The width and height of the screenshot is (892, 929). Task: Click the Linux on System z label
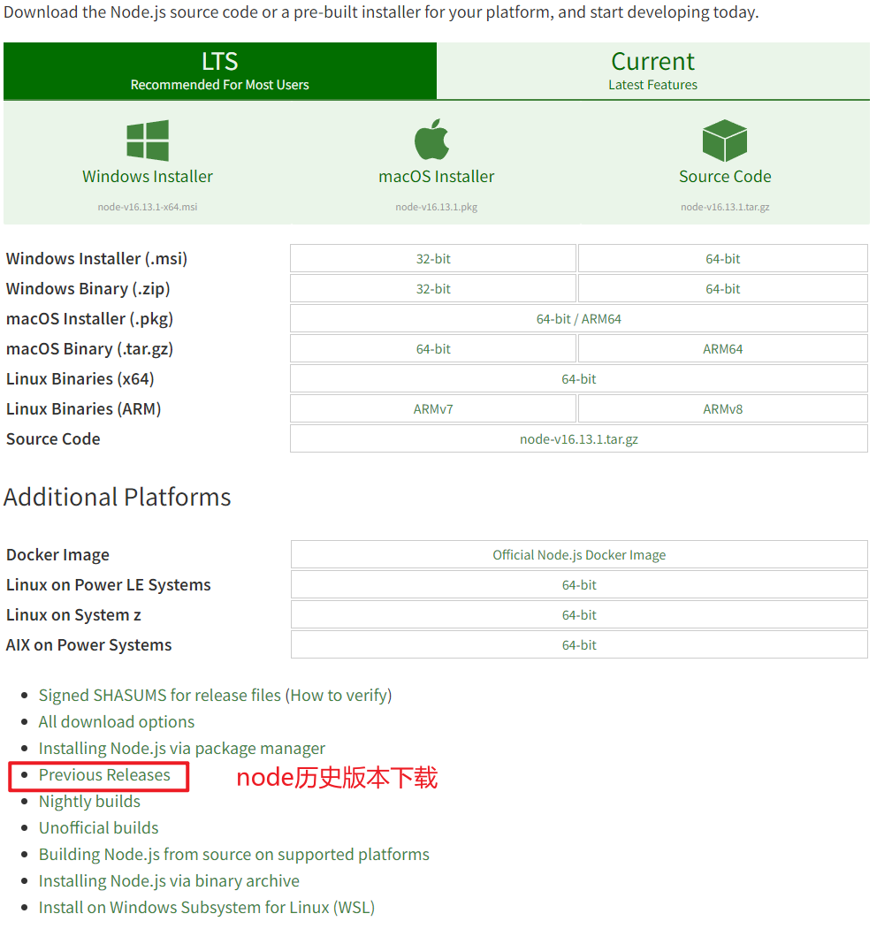tap(73, 615)
